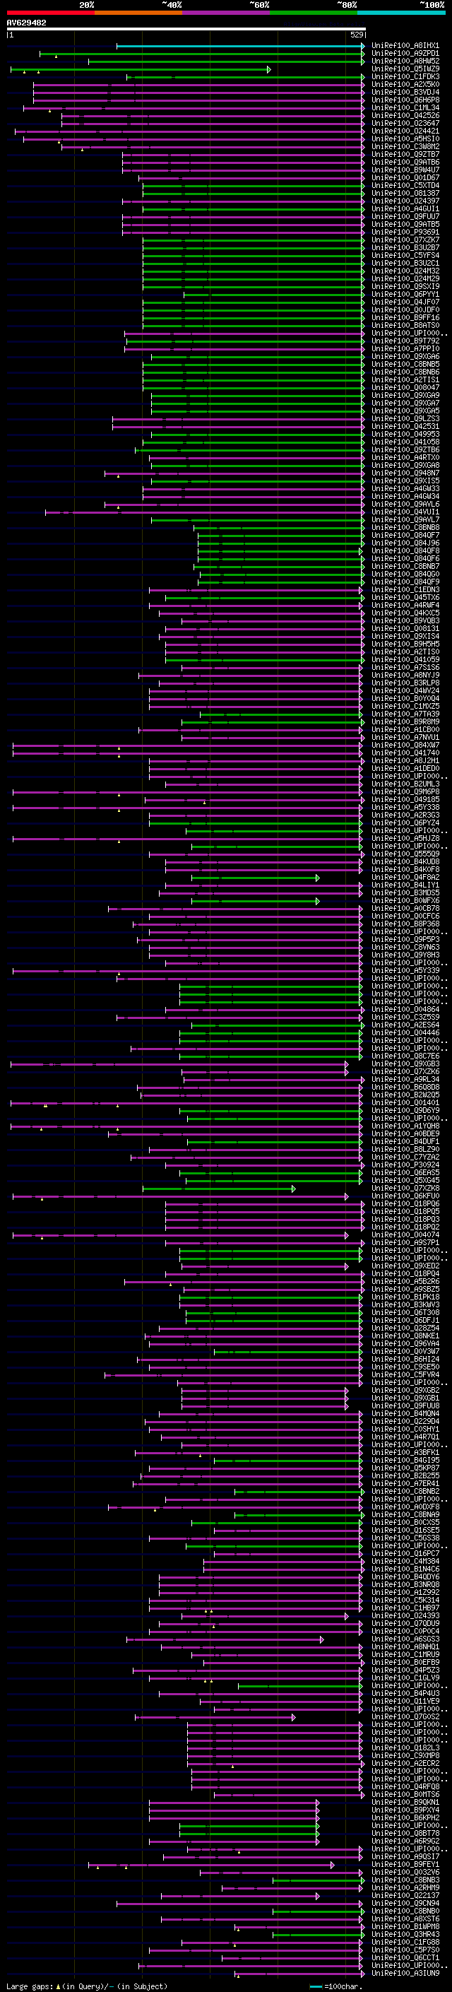
Task: Select the UniRef100_A9RL34 hit
Action: click(x=405, y=1080)
